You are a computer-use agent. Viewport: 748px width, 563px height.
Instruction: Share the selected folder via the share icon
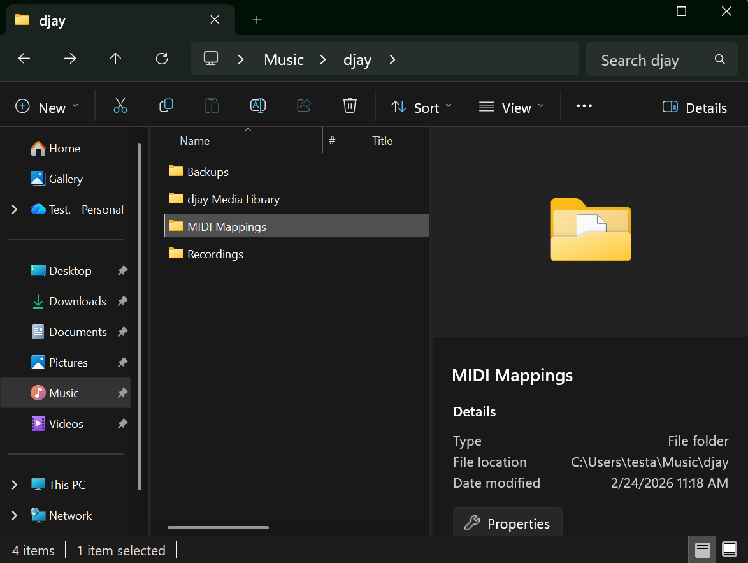point(304,105)
